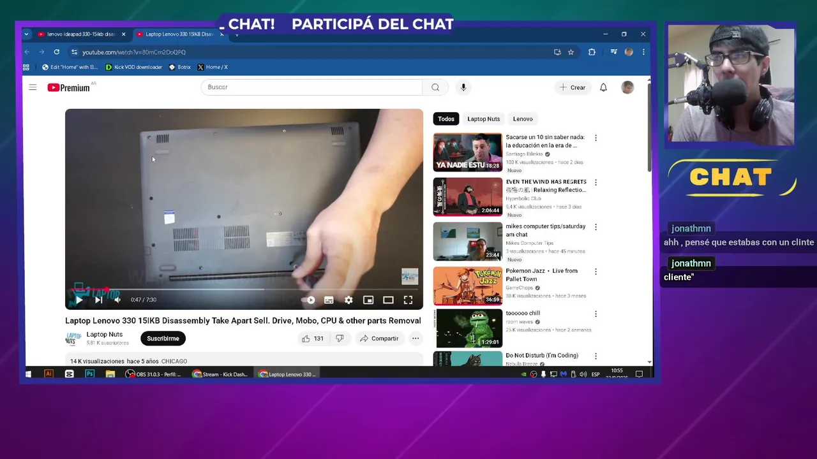Toggle YouTube autoplay switch

[x=308, y=300]
